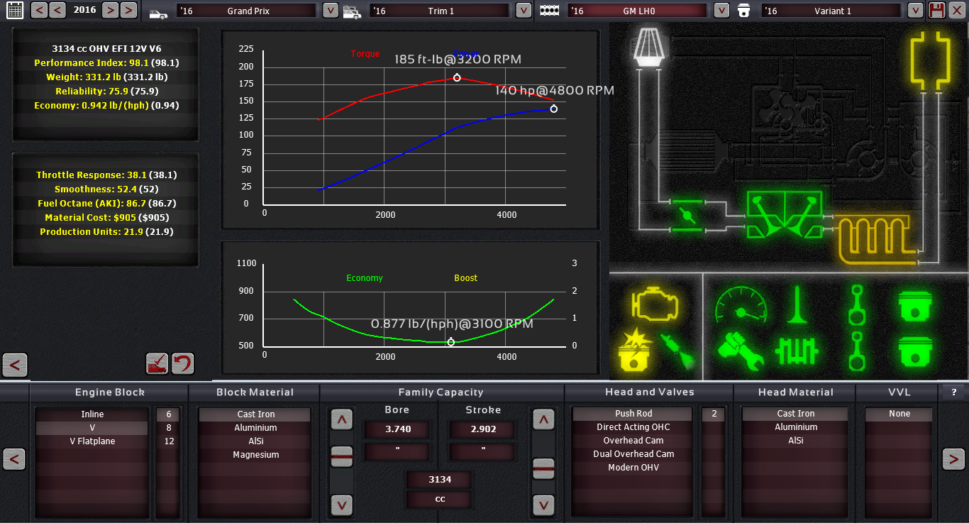Open the green crankshaft icon

(797, 353)
